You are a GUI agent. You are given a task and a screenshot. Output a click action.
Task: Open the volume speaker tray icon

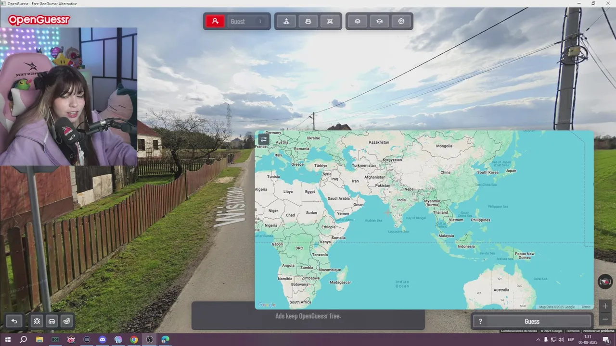[561, 340]
